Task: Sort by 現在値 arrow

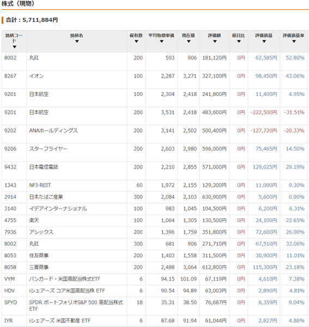Action: [189, 41]
